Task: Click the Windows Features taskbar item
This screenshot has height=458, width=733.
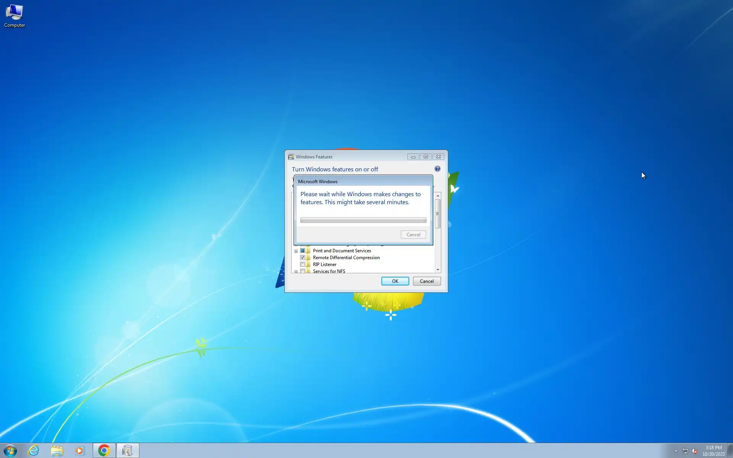Action: (128, 450)
